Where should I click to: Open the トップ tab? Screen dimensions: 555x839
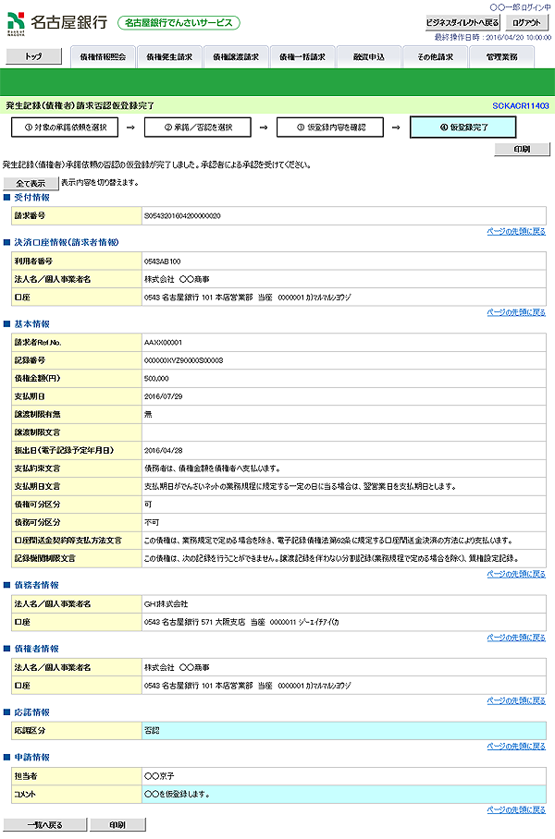tap(33, 56)
